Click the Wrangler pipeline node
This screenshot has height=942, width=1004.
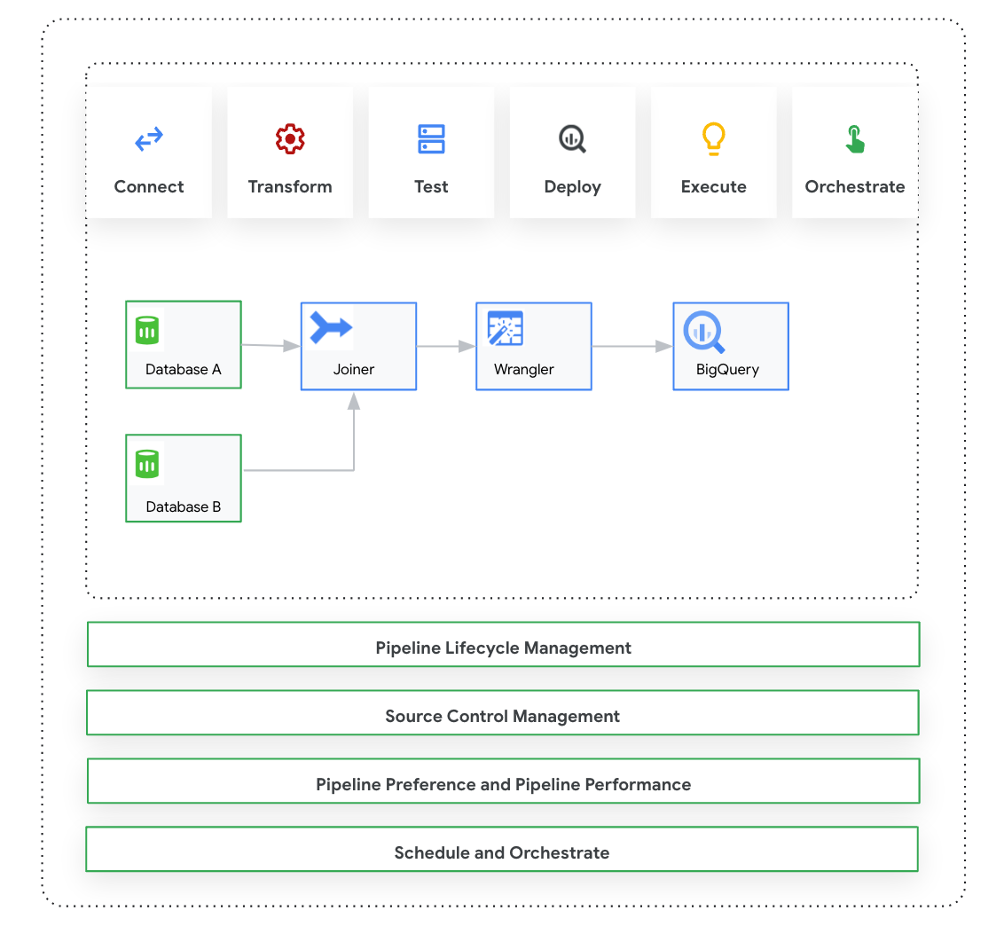(534, 346)
